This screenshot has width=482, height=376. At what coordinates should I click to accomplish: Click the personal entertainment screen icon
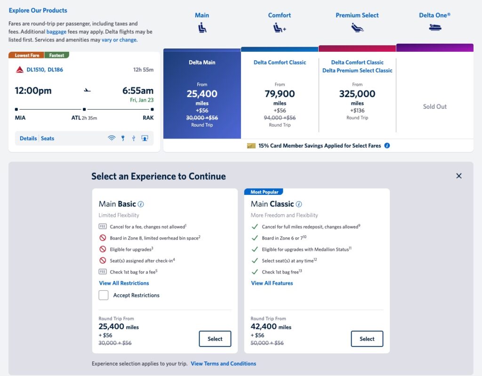pyautogui.click(x=145, y=138)
